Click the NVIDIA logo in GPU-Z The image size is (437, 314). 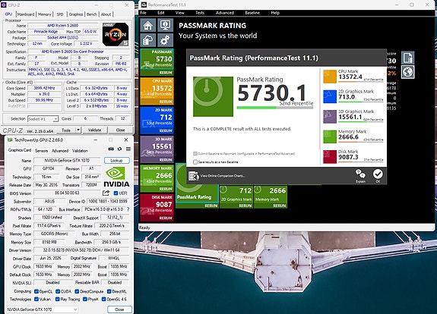tap(116, 177)
